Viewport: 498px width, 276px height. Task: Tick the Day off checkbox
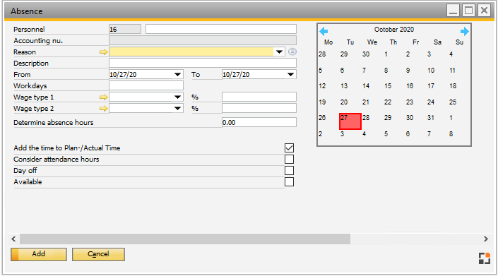289,171
